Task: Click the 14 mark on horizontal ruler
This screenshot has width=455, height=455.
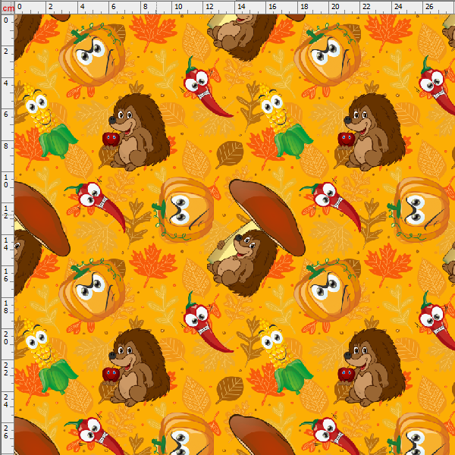Action: (x=241, y=6)
